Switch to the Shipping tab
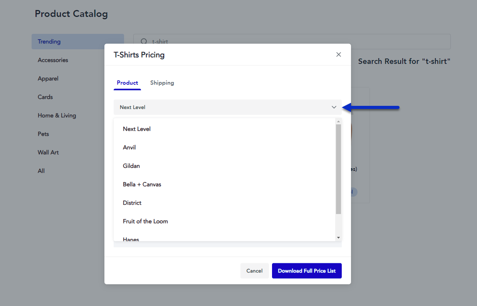Image resolution: width=477 pixels, height=306 pixels. [x=162, y=83]
